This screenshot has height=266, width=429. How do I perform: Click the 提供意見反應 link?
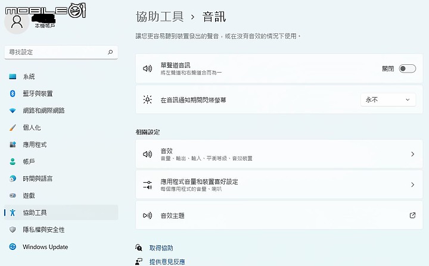tap(167, 262)
